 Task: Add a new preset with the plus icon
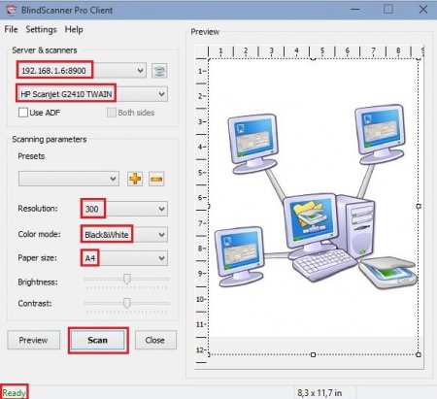click(x=135, y=179)
